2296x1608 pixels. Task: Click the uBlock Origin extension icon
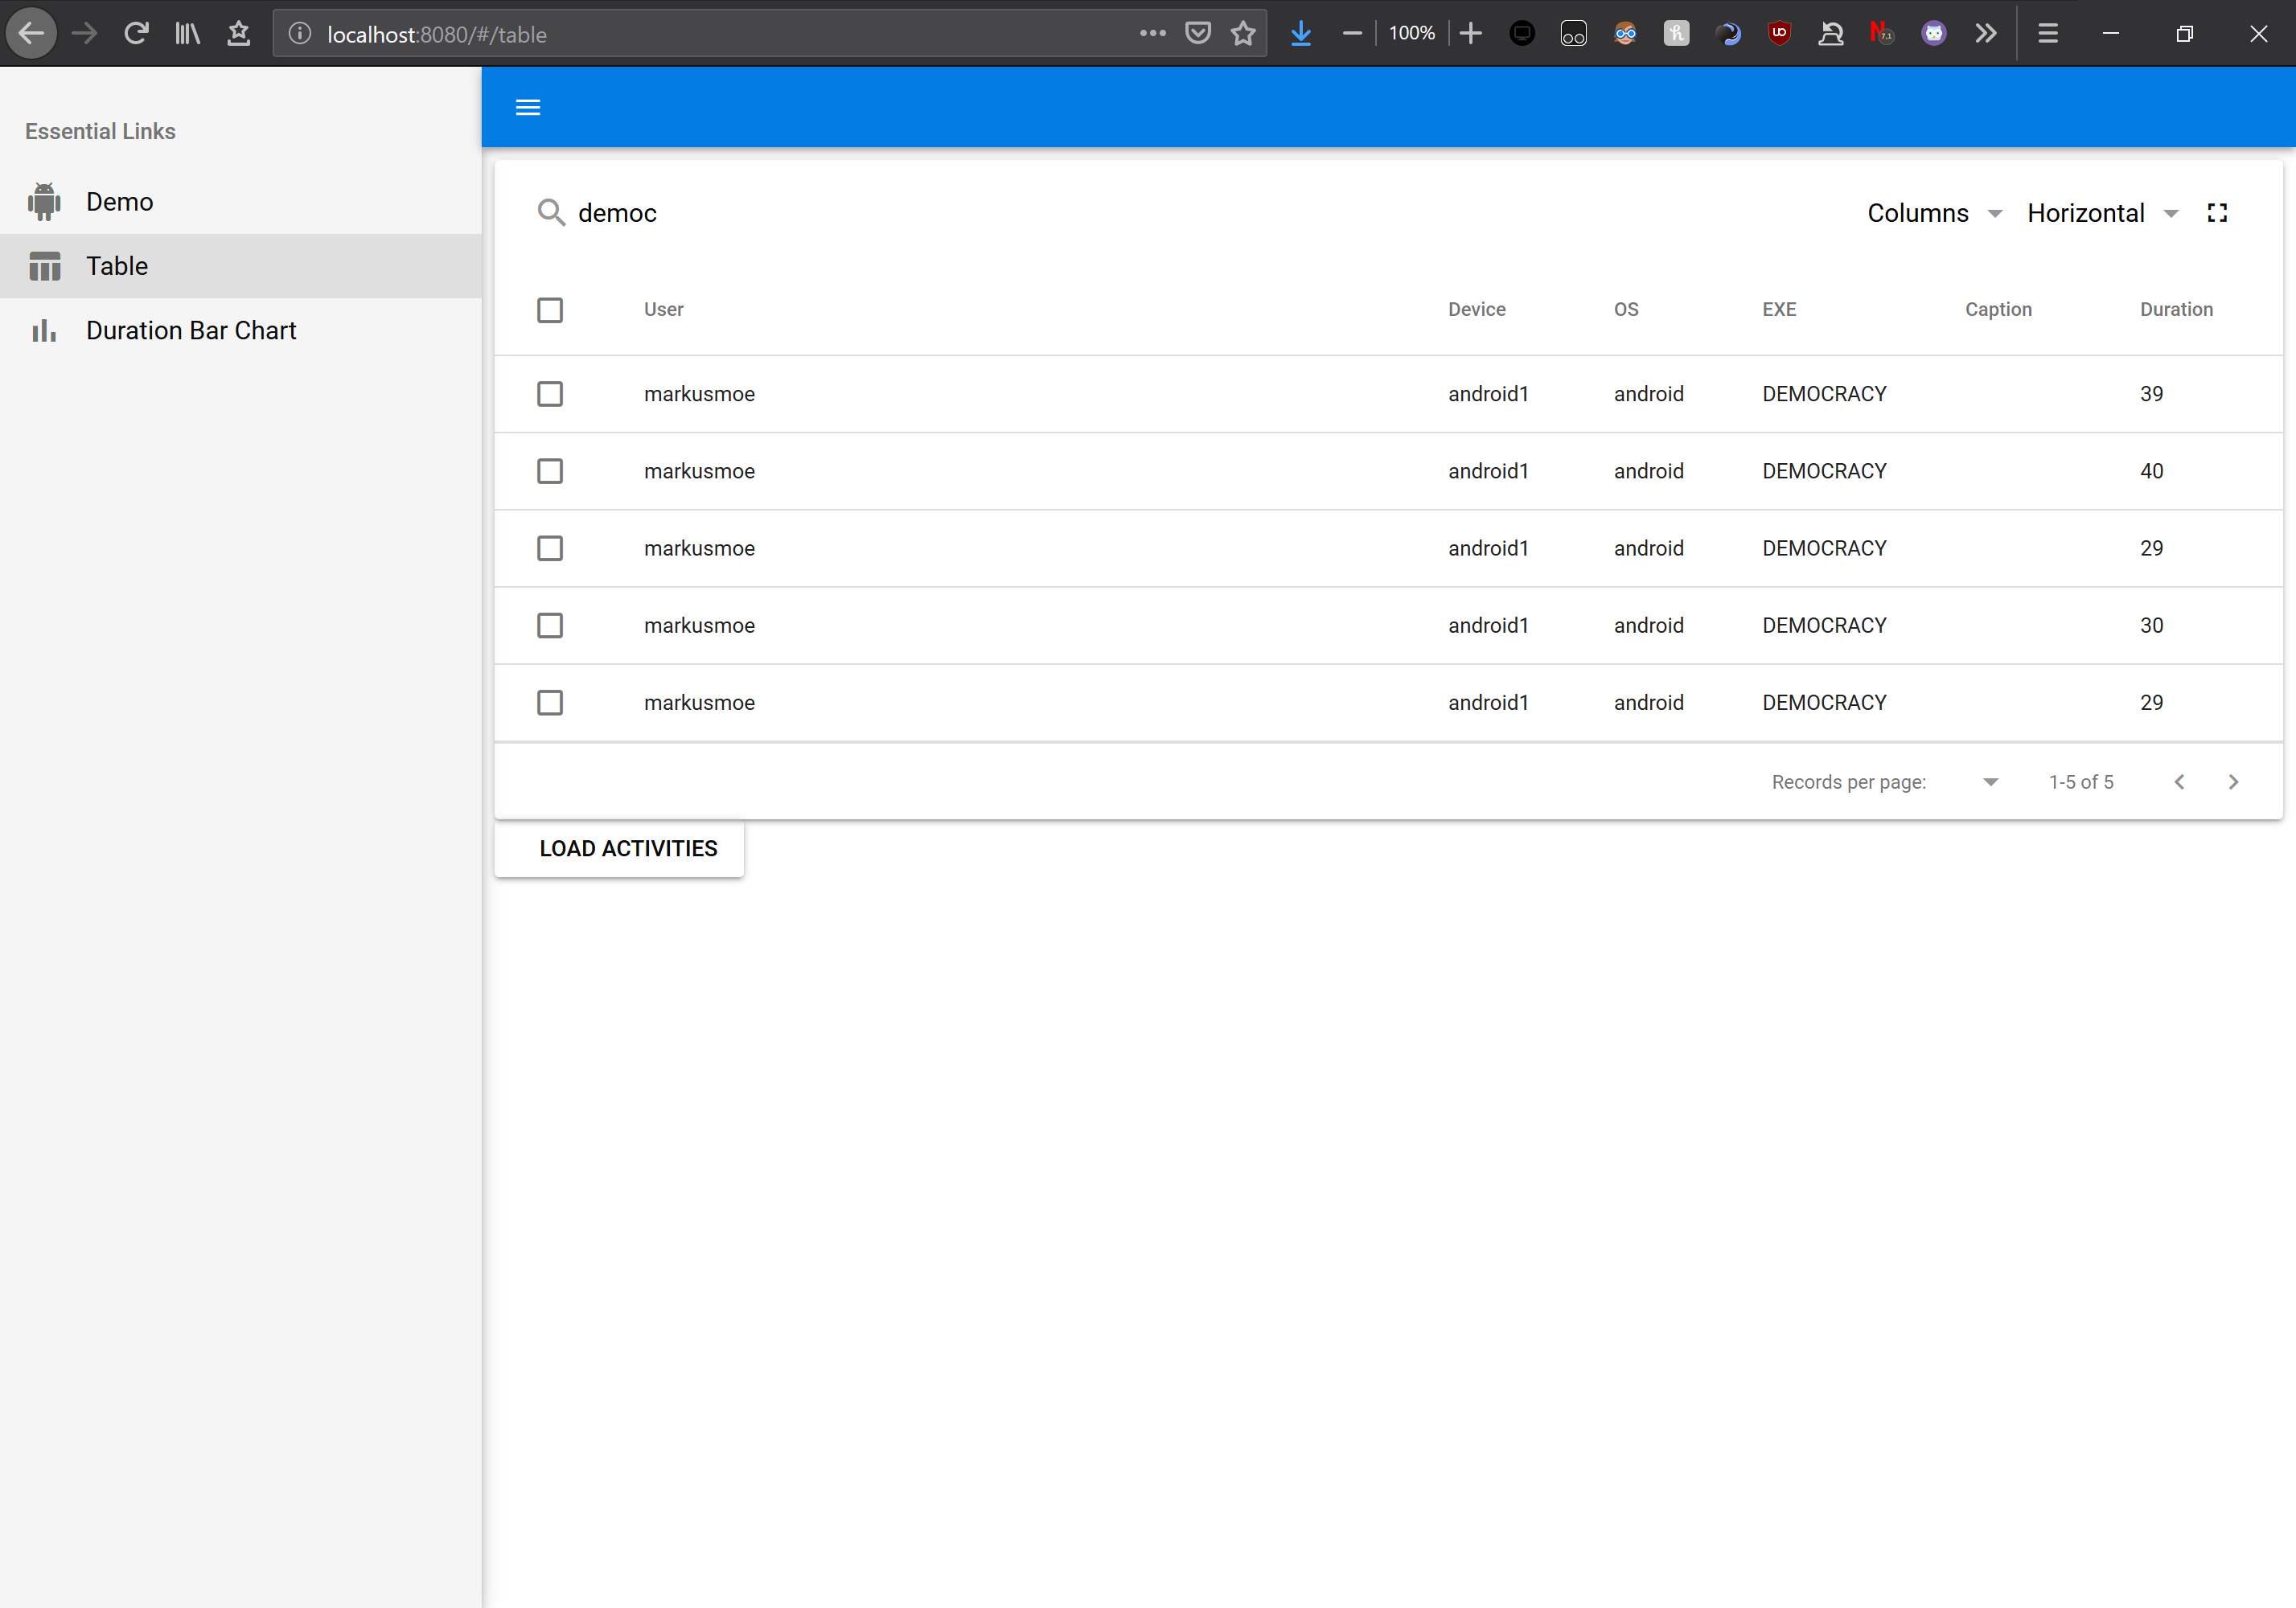(x=1779, y=34)
